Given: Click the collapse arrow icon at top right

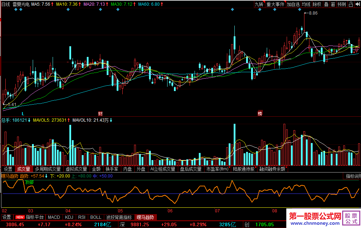Looking at the screenshot, I should [357, 4].
